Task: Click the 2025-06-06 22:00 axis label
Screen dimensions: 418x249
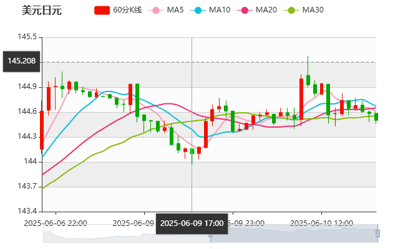Action: click(56, 223)
